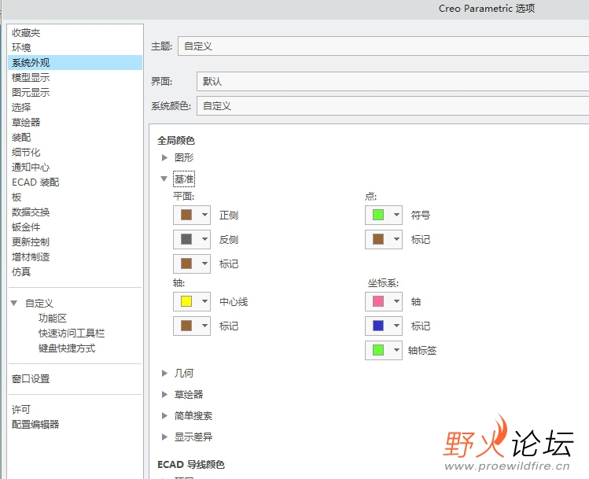Open dropdown arrow for 平面 反侧 color
This screenshot has width=589, height=479.
pos(204,239)
